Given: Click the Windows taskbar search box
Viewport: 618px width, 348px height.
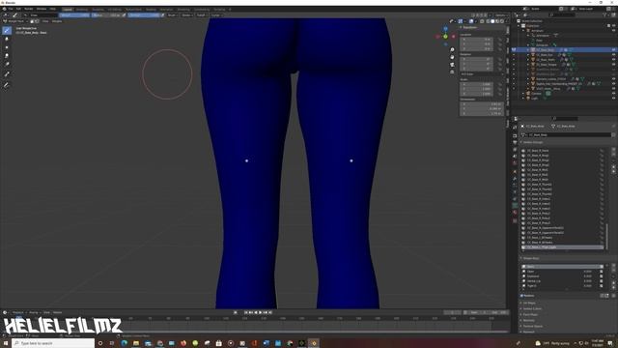Looking at the screenshot, I should (x=54, y=343).
